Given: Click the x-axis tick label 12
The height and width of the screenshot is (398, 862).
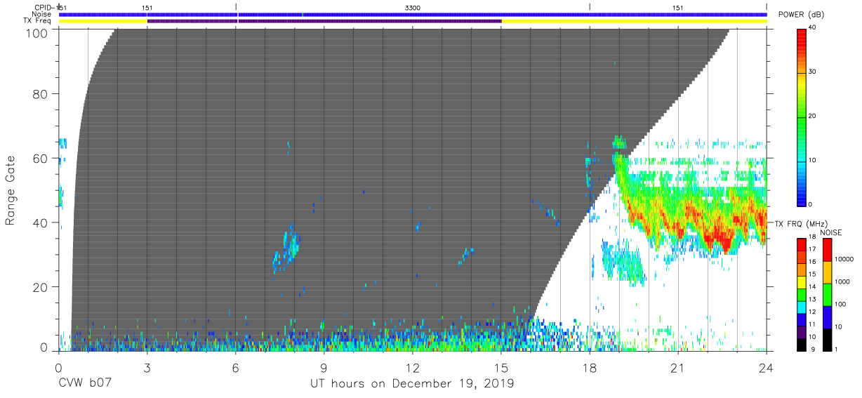Looking at the screenshot, I should click(413, 367).
